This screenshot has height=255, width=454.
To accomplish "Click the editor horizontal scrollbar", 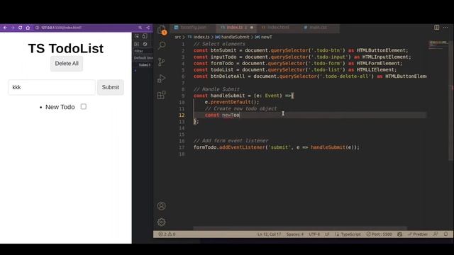I will pos(300,228).
